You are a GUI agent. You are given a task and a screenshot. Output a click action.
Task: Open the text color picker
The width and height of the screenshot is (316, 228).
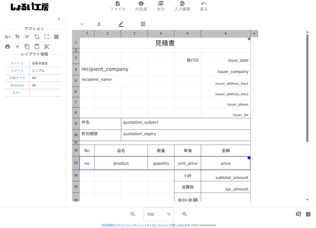pos(99,24)
